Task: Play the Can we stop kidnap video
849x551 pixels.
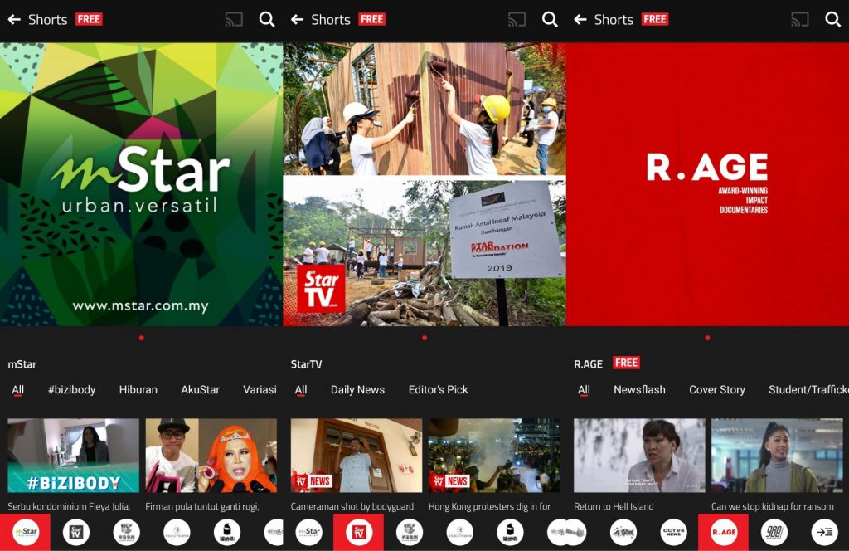Action: tap(777, 455)
